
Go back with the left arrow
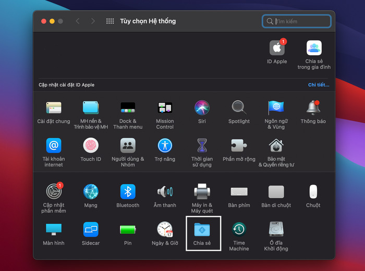point(78,21)
